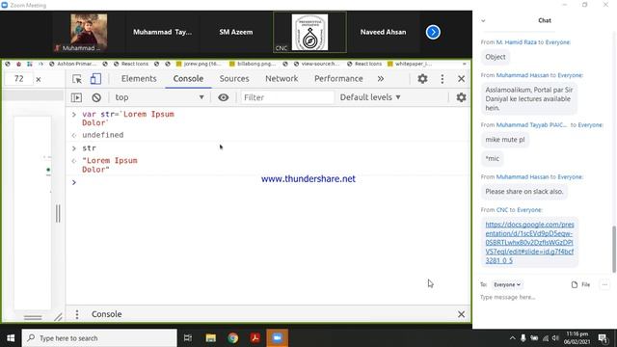Open File Explorer from the taskbar
The image size is (617, 347).
point(210,338)
